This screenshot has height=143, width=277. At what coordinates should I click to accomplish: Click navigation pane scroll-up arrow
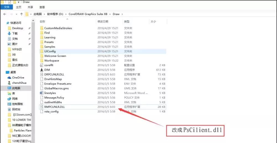(33, 21)
